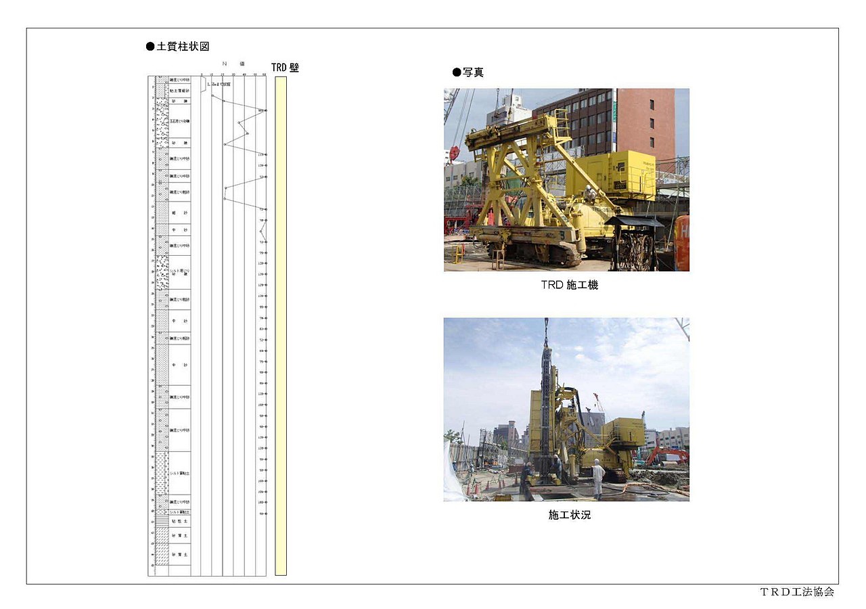Viewport: 866px width, 609px height.
Task: Select the 細砂 soil layer label
Action: (x=179, y=213)
